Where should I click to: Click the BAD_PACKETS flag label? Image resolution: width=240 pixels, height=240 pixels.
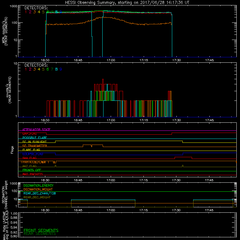click(33, 174)
